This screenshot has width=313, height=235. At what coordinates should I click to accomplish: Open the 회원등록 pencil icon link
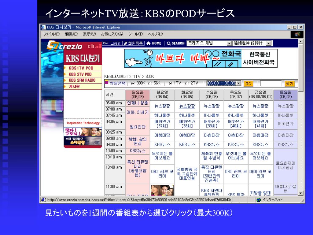coord(133,43)
